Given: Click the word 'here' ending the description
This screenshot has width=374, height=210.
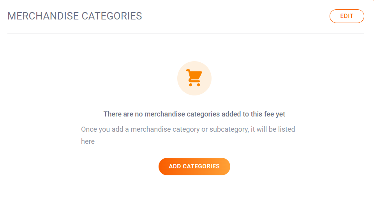Looking at the screenshot, I should (x=88, y=141).
